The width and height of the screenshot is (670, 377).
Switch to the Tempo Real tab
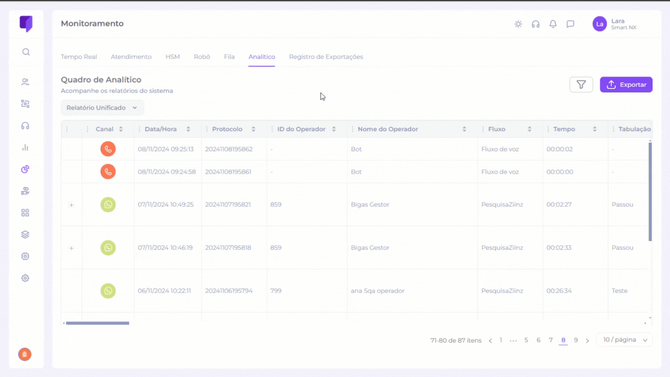[x=79, y=57]
